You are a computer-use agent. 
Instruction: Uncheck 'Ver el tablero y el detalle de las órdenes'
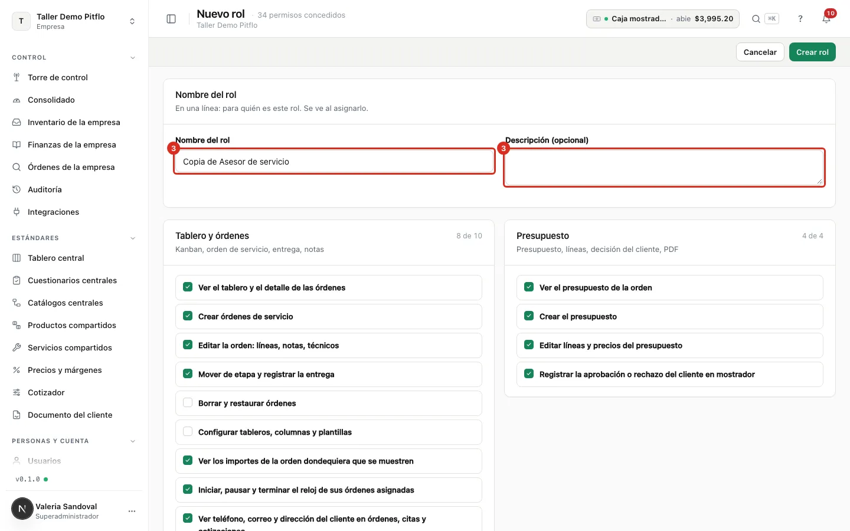(x=188, y=287)
